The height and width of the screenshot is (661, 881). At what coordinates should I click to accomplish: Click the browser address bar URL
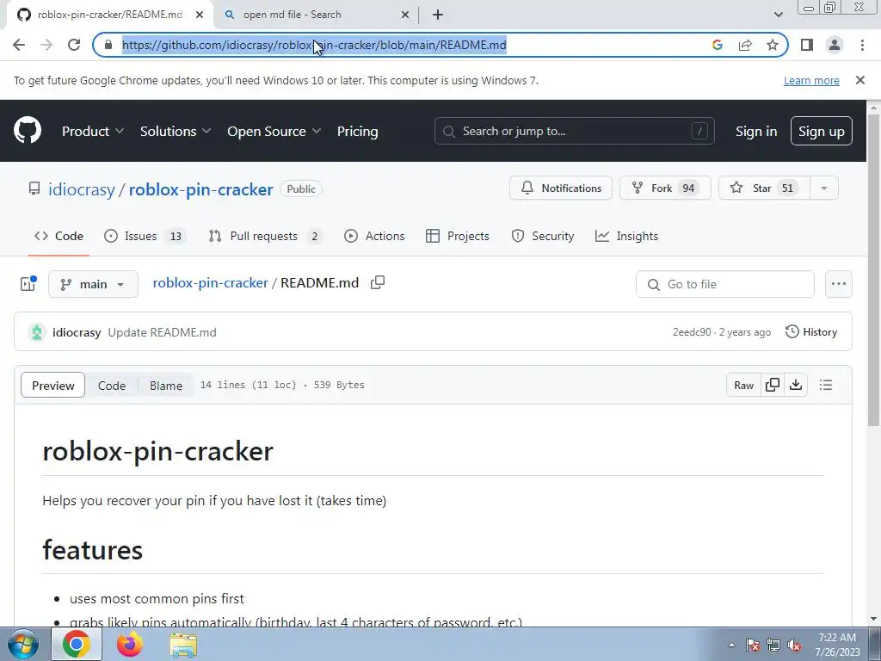pyautogui.click(x=314, y=45)
